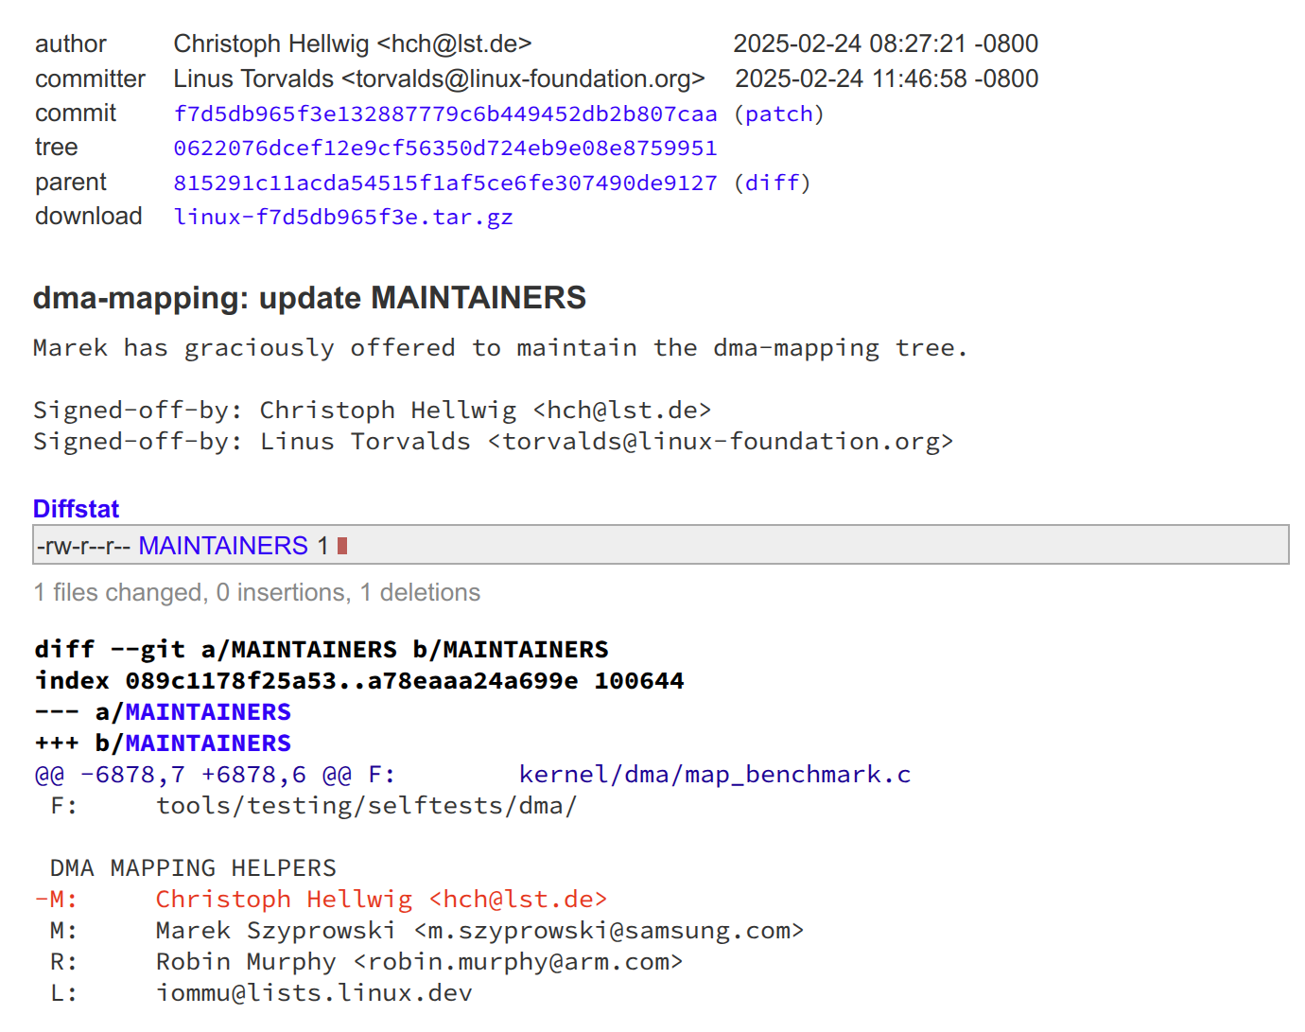Viewport: 1305px width, 1032px height.
Task: Open parent commit 815291c11acda54515f
Action: pos(444,182)
